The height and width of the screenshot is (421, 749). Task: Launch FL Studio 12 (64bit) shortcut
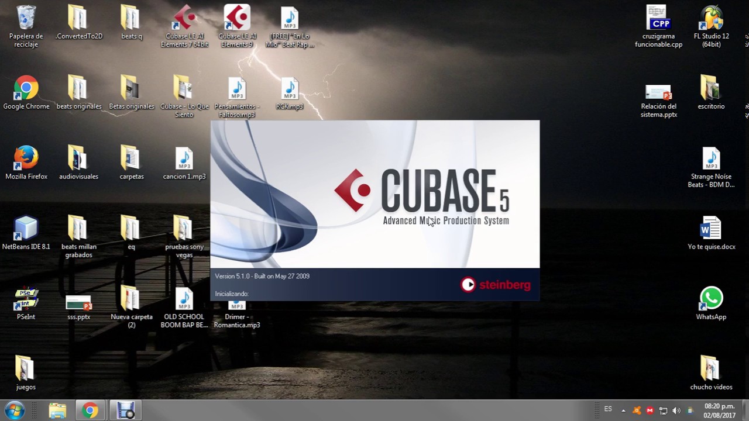[x=711, y=27]
